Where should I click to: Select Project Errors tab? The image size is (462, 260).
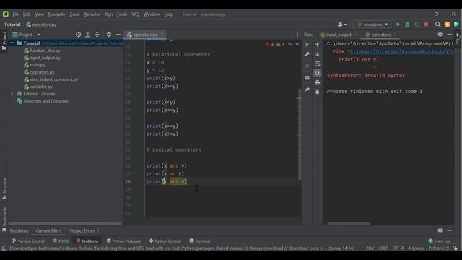click(x=82, y=231)
